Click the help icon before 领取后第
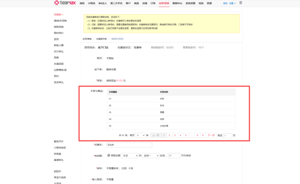 (x=109, y=156)
